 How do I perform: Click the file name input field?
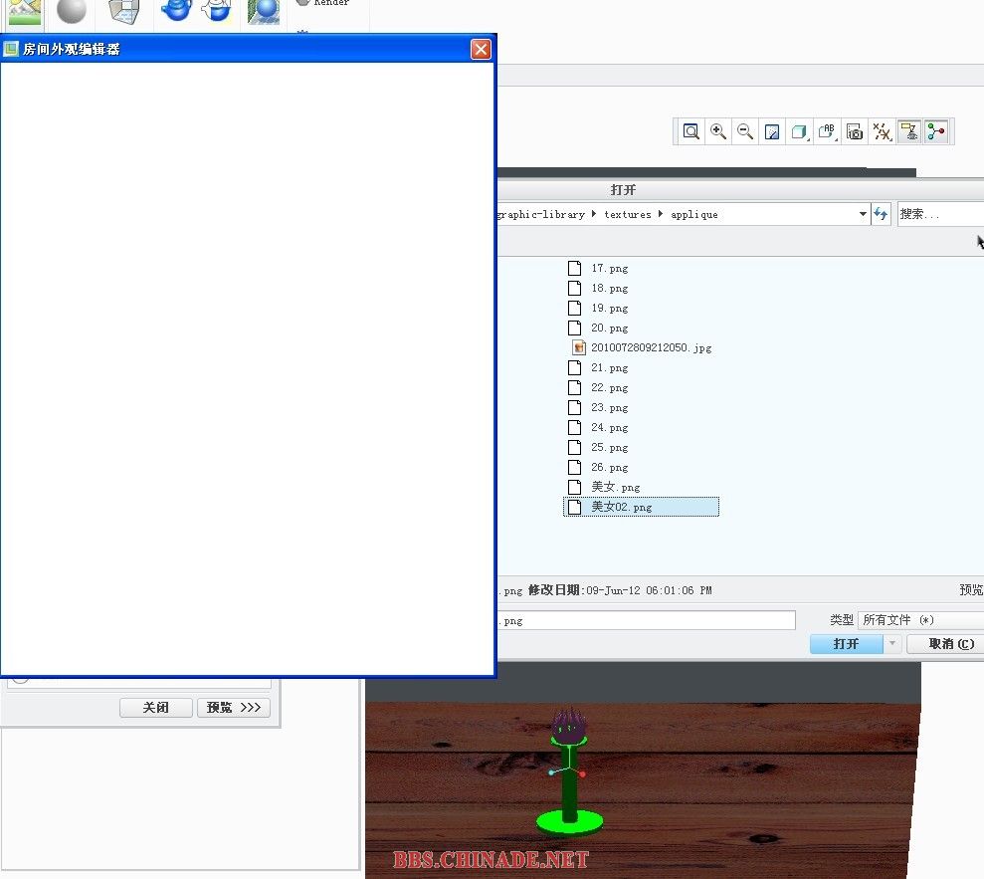tap(647, 620)
